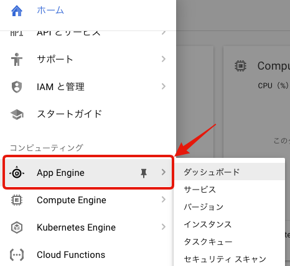The width and height of the screenshot is (290, 266).
Task: Click the Compute Engine chip icon
Action: point(17,200)
